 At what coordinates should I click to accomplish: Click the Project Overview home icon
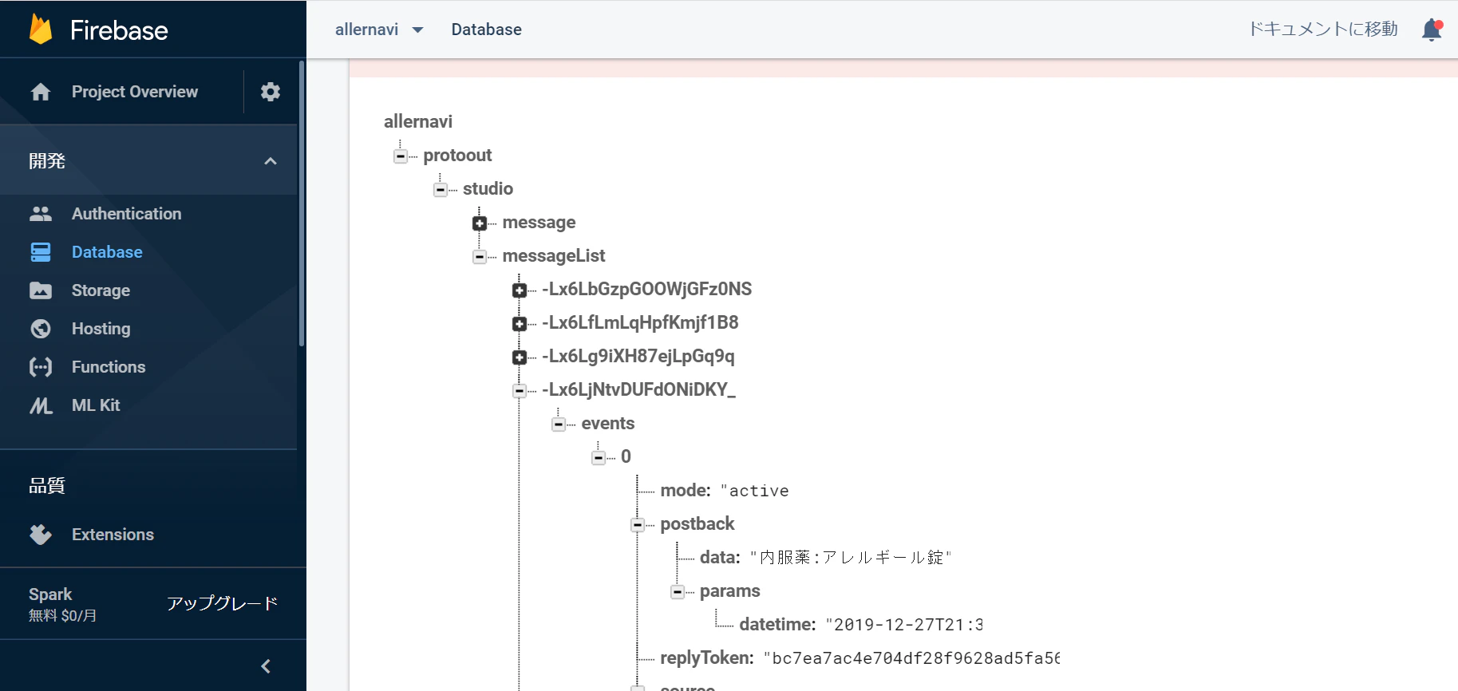click(41, 92)
